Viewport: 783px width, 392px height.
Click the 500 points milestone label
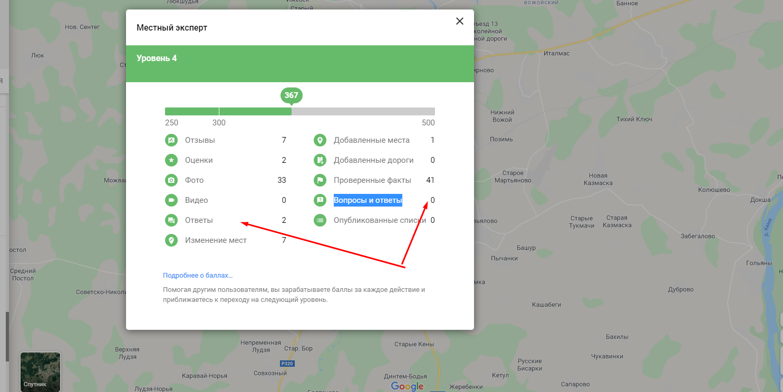(428, 123)
